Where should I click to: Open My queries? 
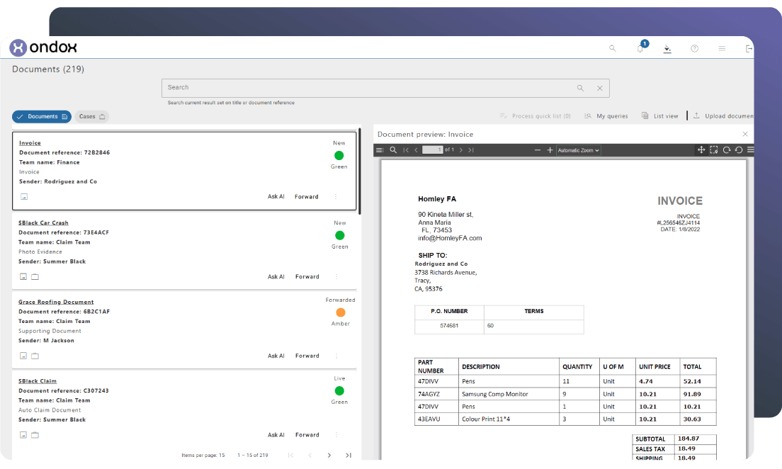606,115
